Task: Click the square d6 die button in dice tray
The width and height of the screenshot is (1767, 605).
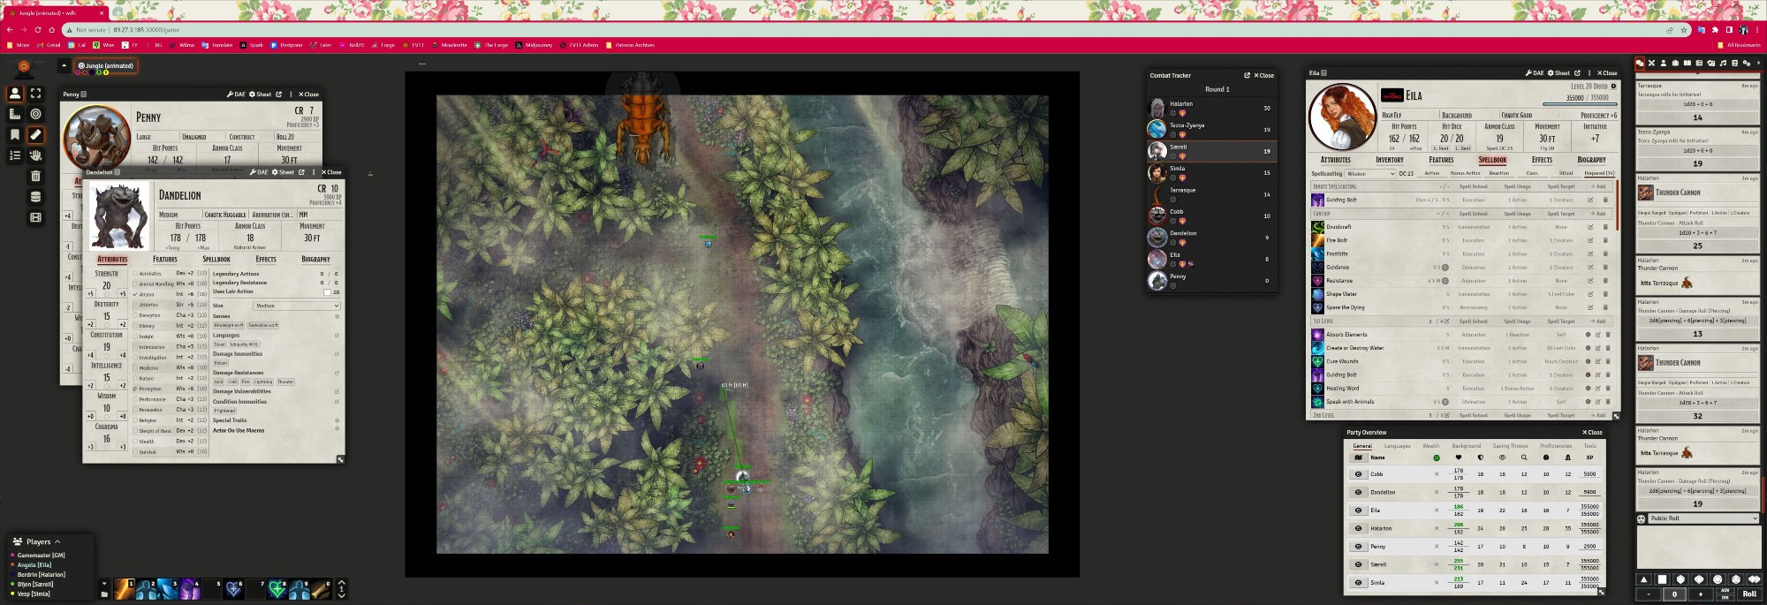Action: click(x=1662, y=579)
